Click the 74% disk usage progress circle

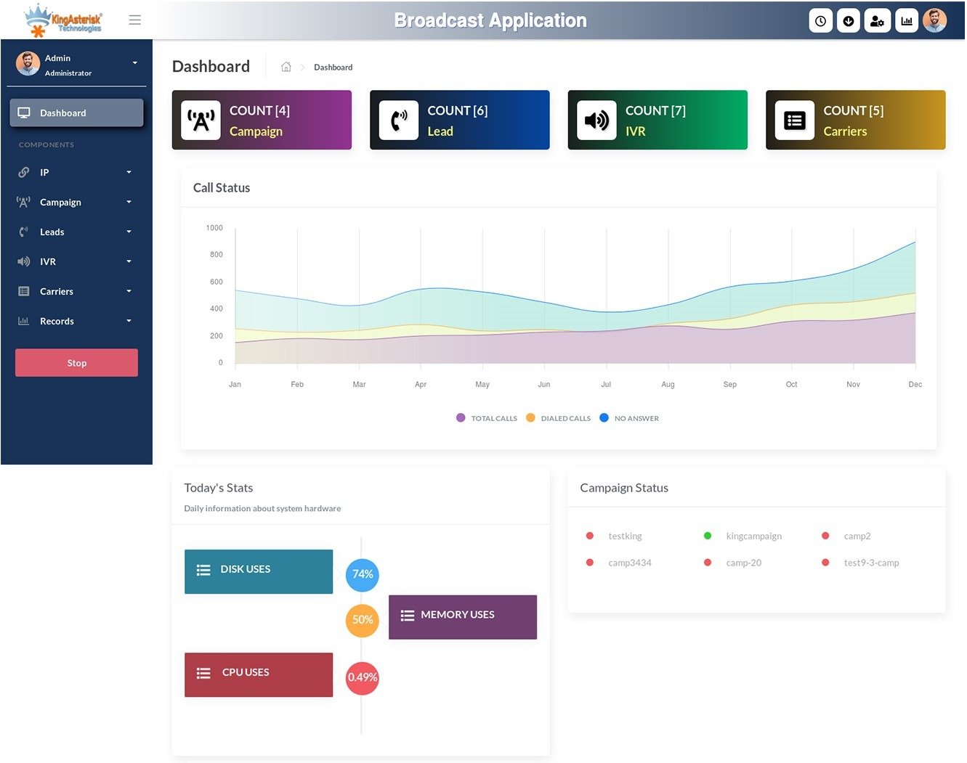[362, 574]
